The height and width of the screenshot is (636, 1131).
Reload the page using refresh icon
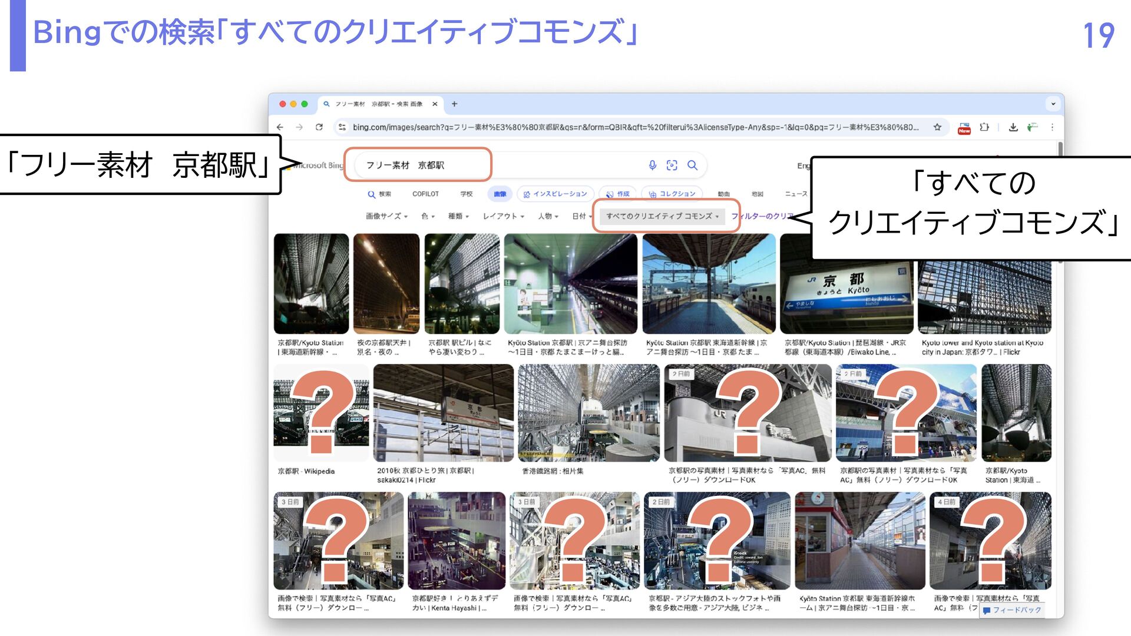coord(319,127)
